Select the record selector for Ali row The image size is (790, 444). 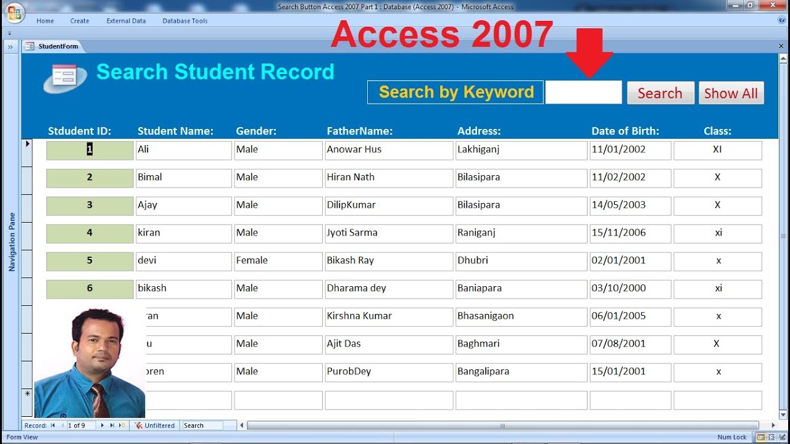(x=27, y=152)
